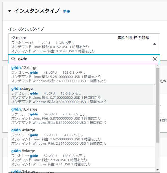The image size is (167, 173).
Task: Open the 情報 info link
Action: [x=66, y=11]
